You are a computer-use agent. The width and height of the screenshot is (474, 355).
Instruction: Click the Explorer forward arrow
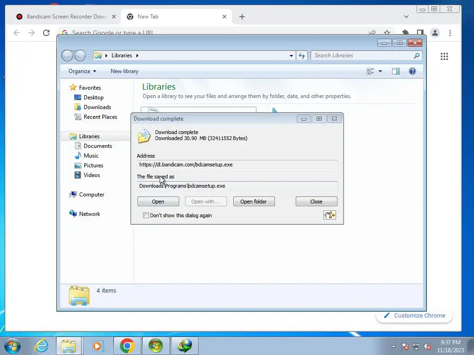80,55
